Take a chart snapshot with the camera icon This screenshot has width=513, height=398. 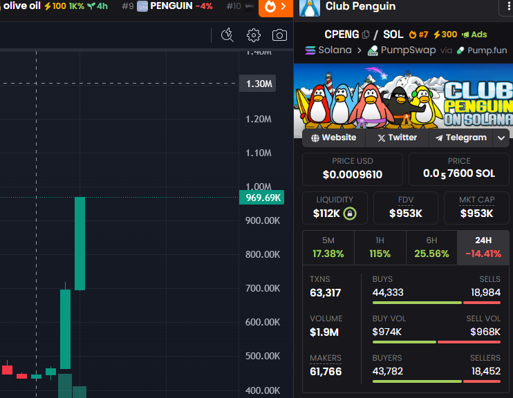coord(279,35)
